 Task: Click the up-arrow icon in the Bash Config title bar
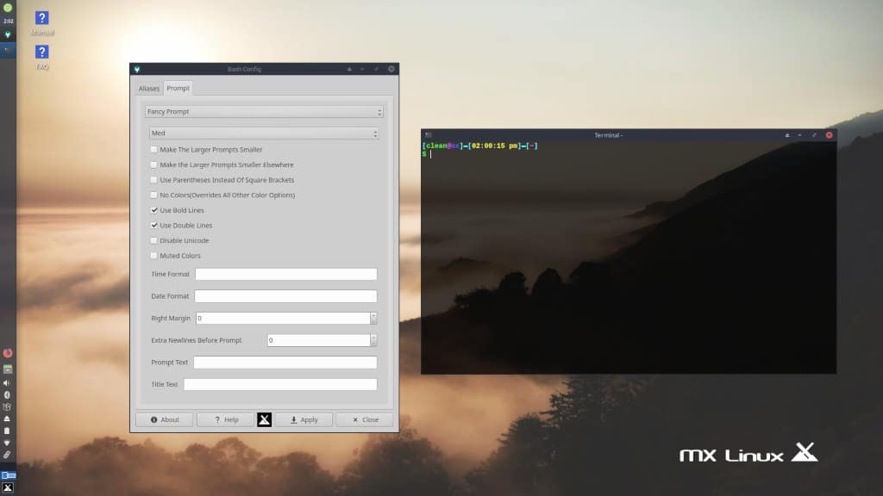coord(349,69)
